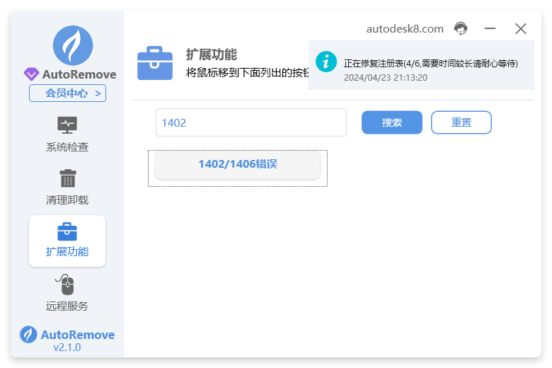Open 清理卸载 via the trash can icon
This screenshot has width=552, height=368.
67,178
